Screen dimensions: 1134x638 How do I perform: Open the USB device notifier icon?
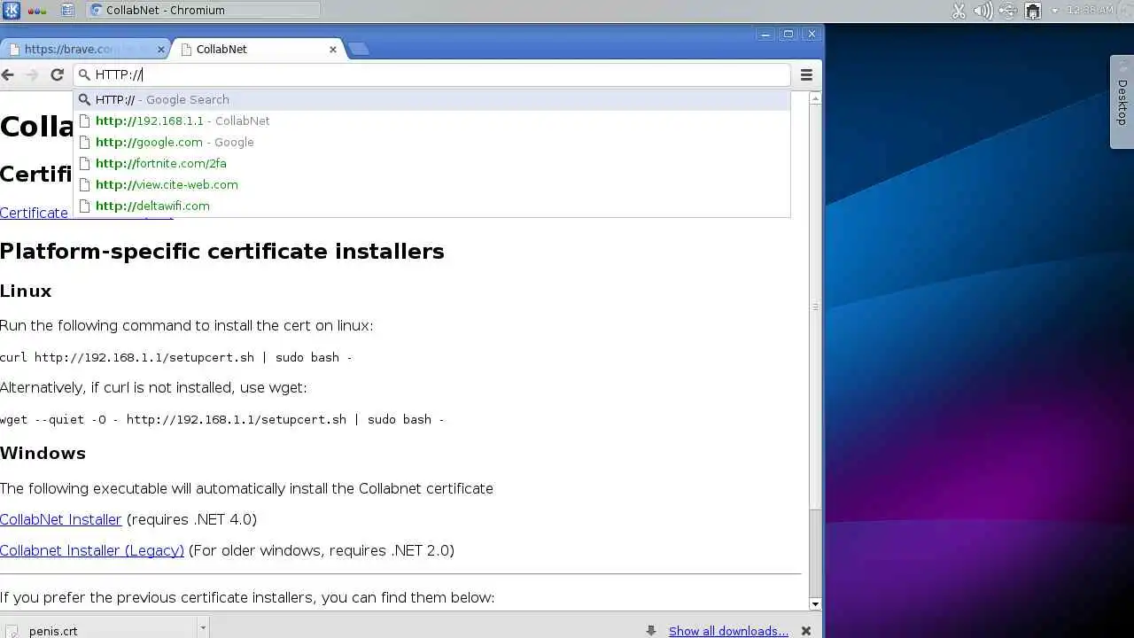(x=1008, y=11)
